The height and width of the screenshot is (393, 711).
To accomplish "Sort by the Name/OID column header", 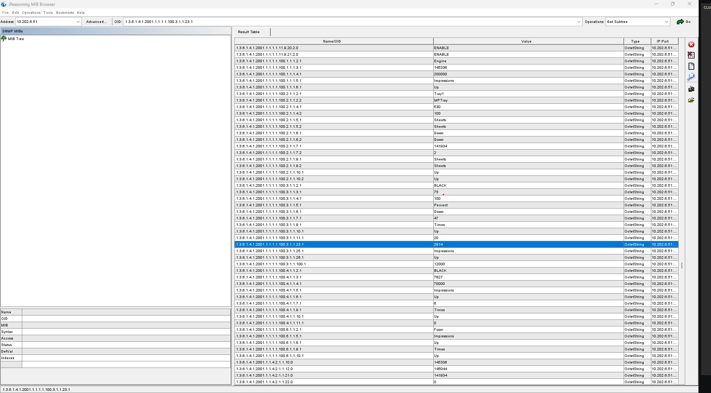I will tap(332, 41).
